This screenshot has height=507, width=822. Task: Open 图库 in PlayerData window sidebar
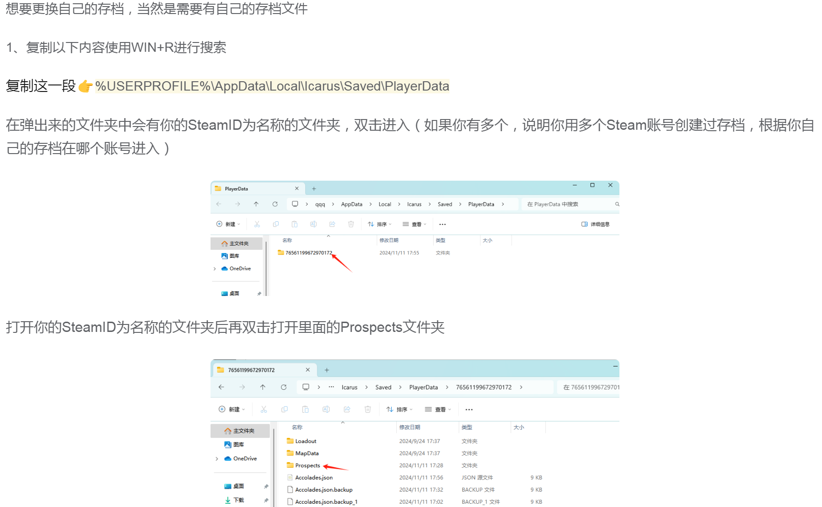point(230,256)
